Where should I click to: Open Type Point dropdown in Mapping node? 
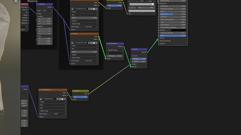(x=47, y=10)
